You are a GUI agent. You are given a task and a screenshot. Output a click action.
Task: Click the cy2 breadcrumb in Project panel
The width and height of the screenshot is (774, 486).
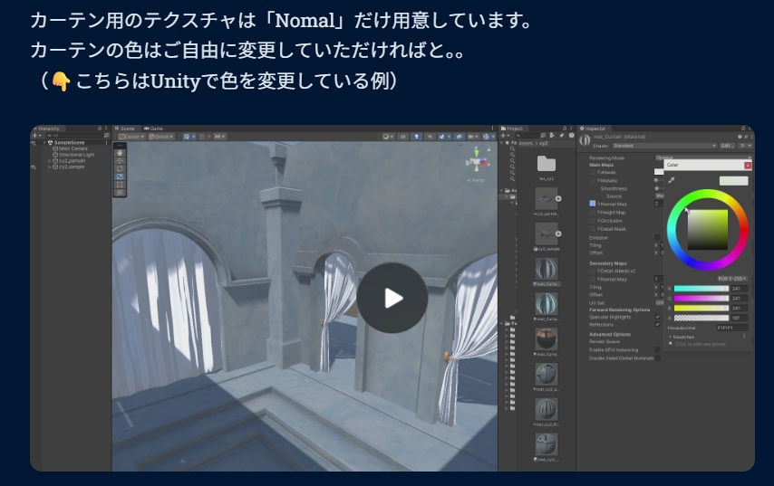(x=544, y=143)
